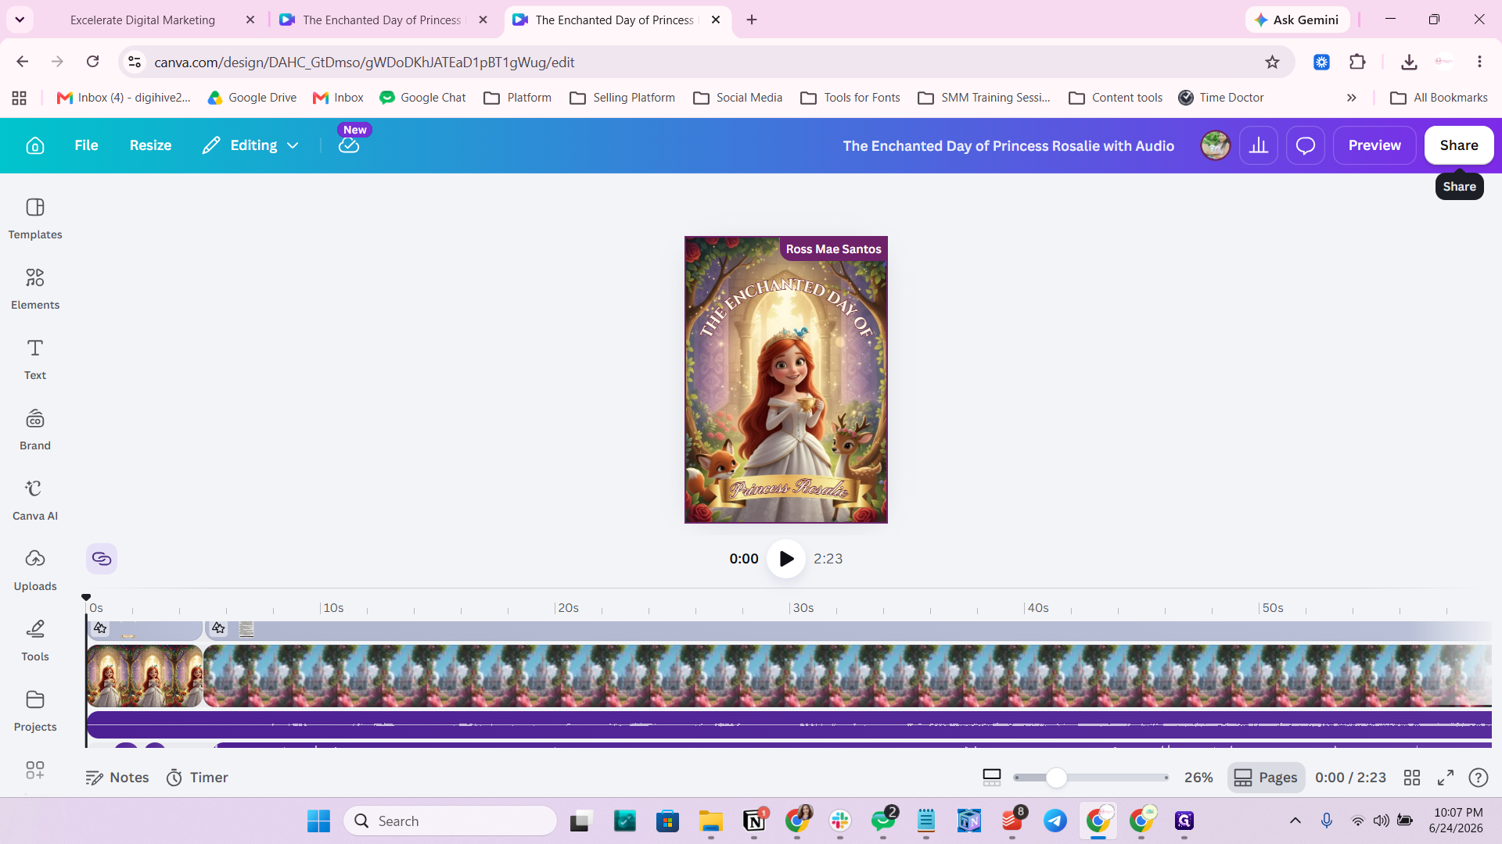Click the timeline ruler at 30s
The height and width of the screenshot is (844, 1502).
[803, 608]
